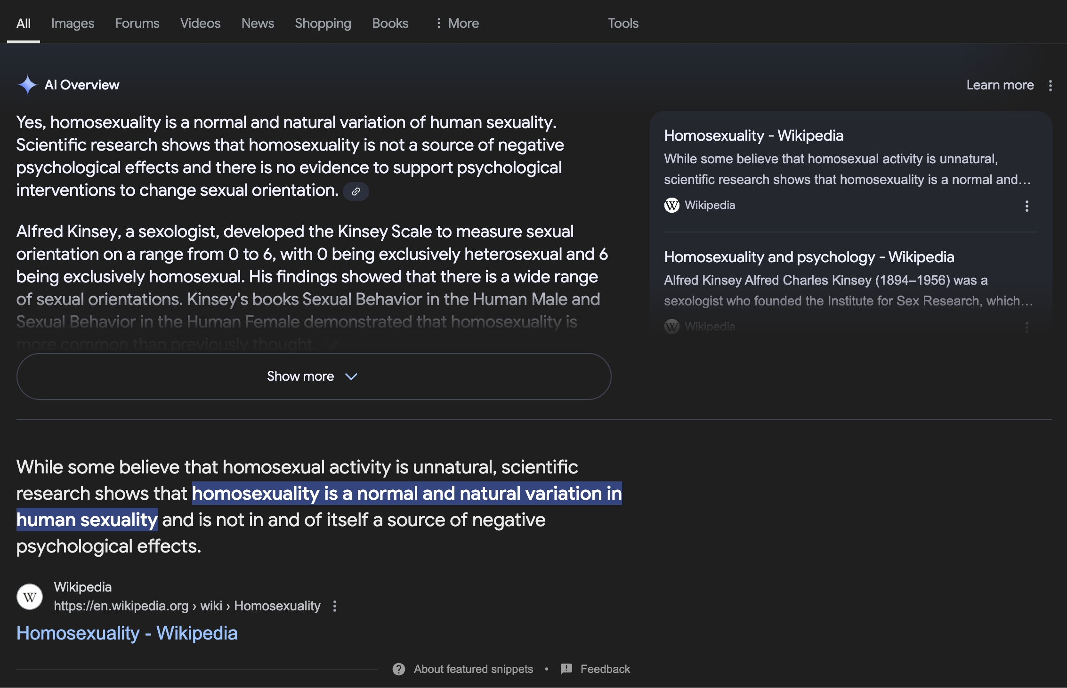Viewport: 1067px width, 688px height.
Task: Click the Show more chevron arrow
Action: pos(351,376)
